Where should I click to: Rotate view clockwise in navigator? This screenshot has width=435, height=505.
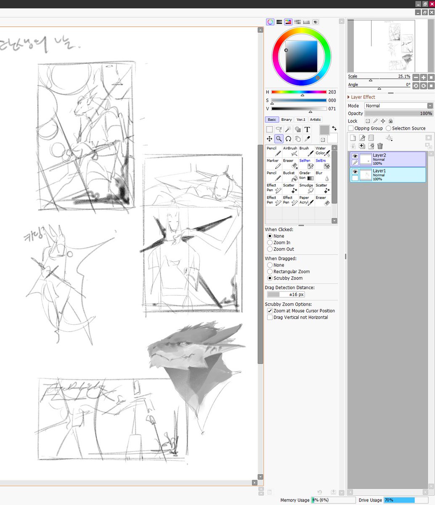click(424, 86)
